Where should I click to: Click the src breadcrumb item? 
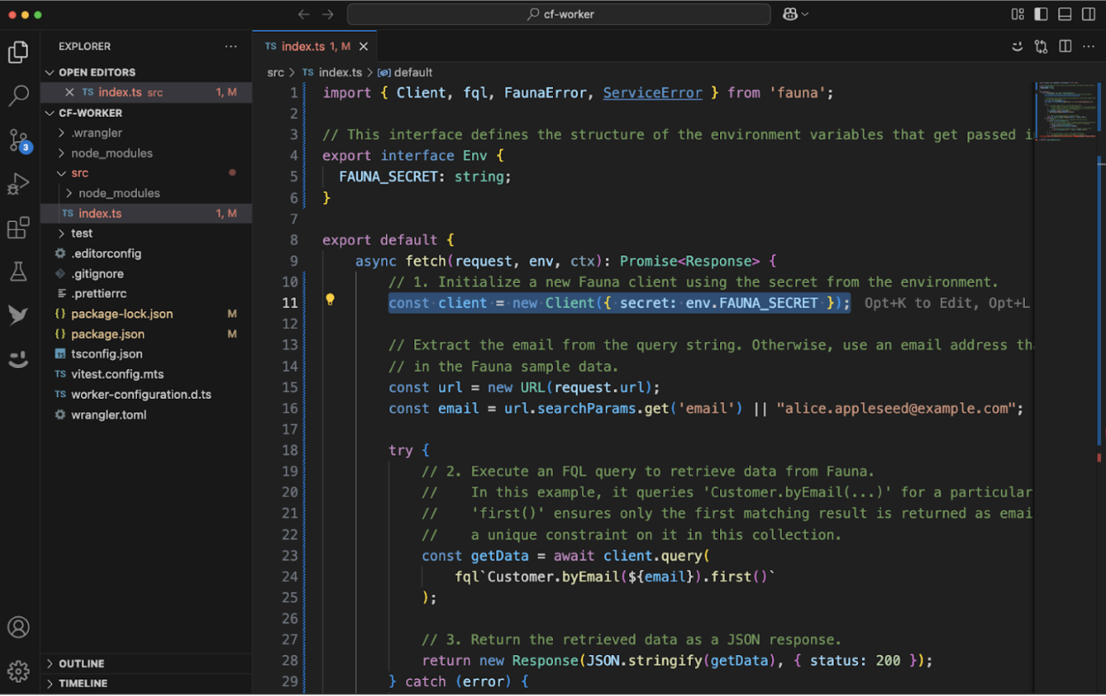point(276,73)
